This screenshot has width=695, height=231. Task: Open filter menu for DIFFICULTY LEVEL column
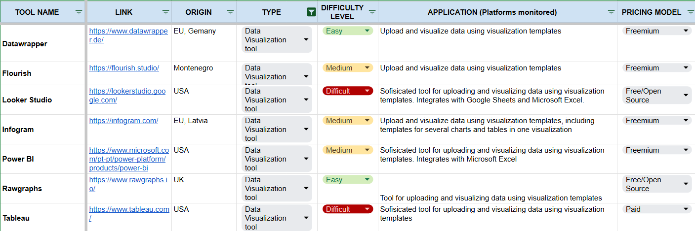click(372, 12)
